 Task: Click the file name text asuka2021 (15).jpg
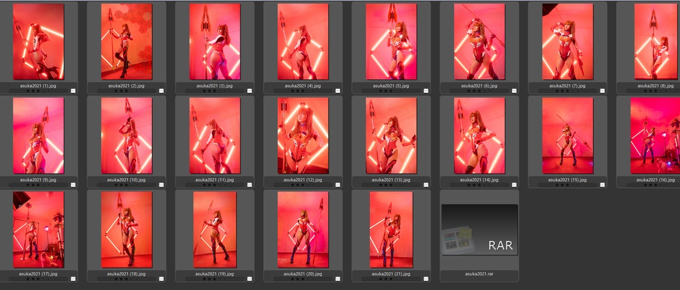[567, 180]
